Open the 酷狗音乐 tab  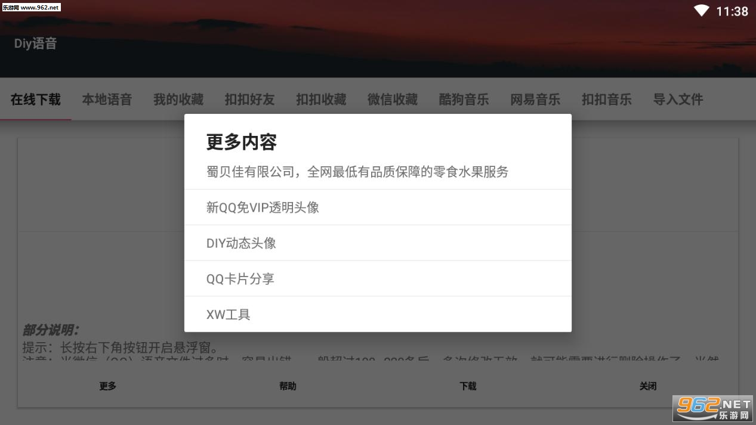pos(464,99)
